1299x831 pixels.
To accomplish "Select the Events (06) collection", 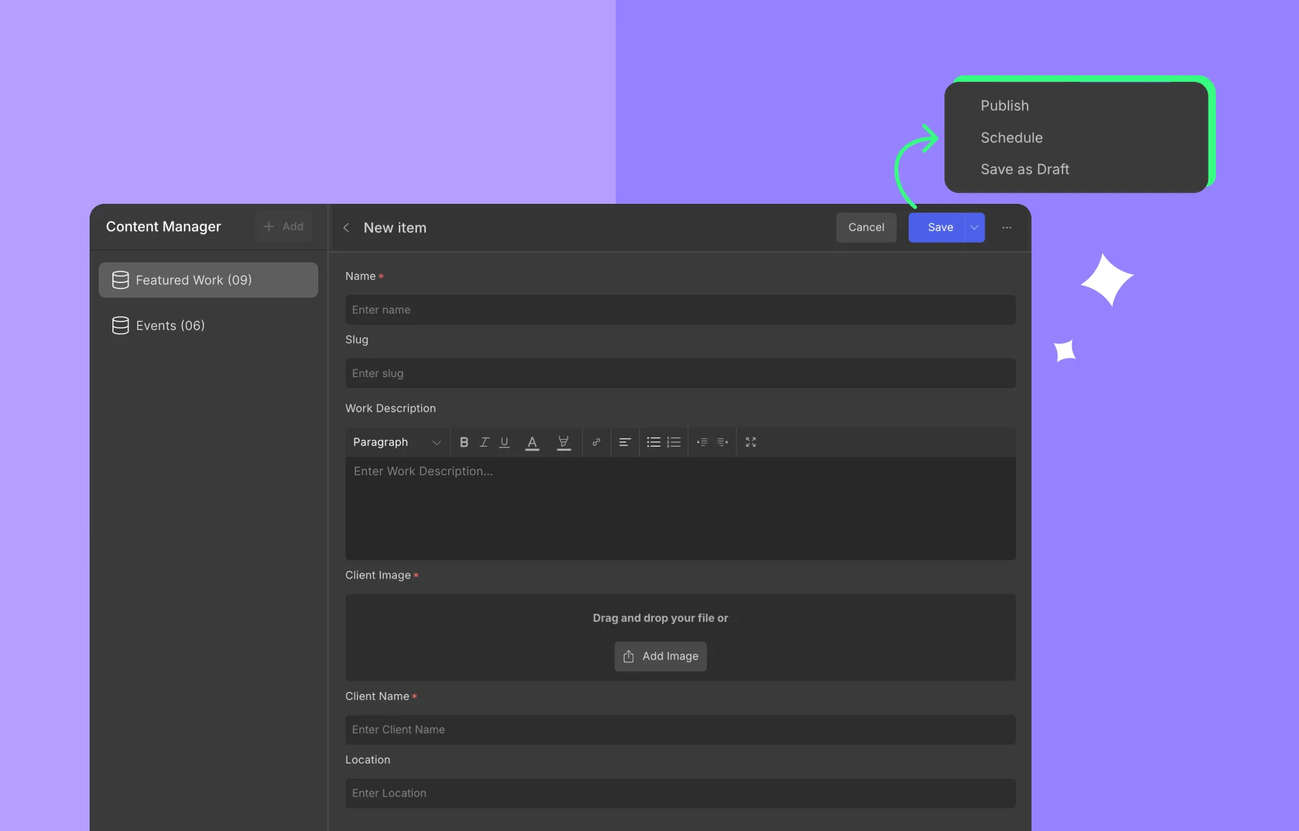I will (x=208, y=325).
